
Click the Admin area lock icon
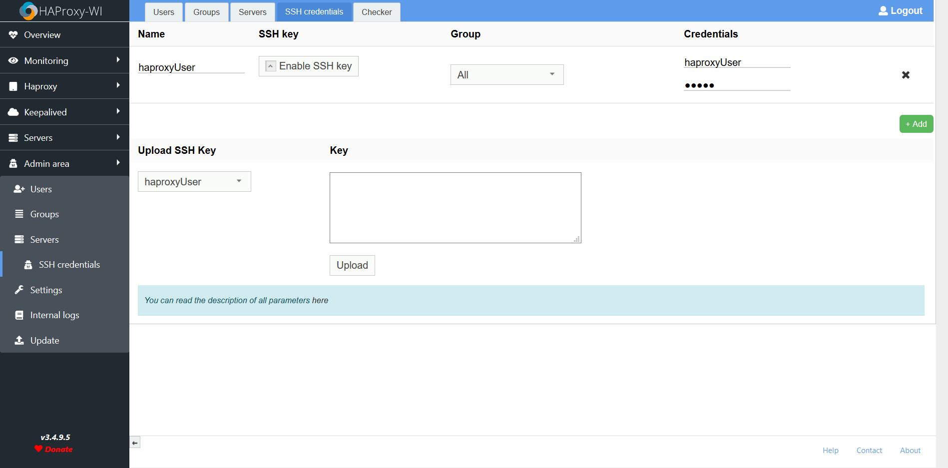13,163
